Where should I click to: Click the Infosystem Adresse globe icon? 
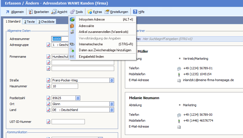coord(72,19)
